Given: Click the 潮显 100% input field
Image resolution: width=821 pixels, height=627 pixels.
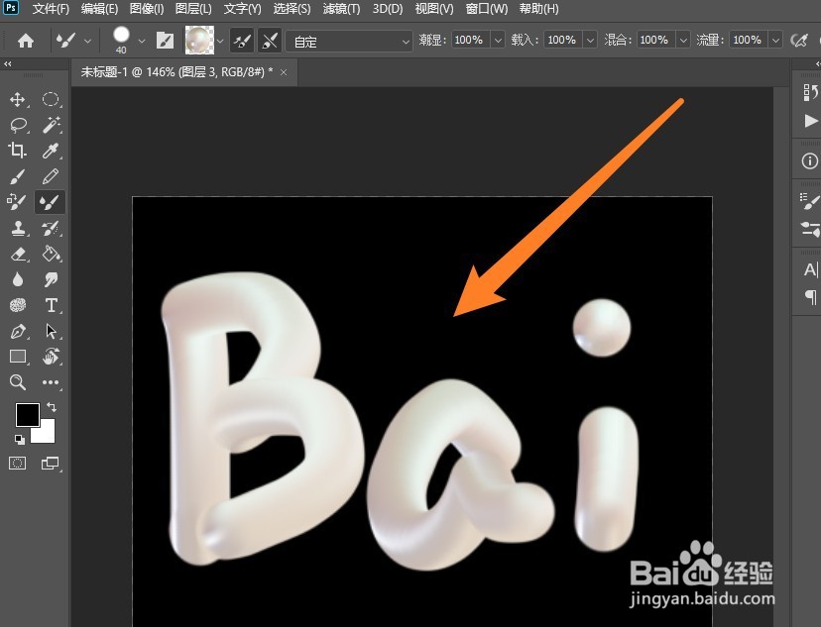Looking at the screenshot, I should [471, 40].
